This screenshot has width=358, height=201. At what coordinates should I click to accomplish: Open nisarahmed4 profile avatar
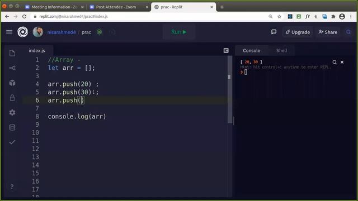[38, 32]
